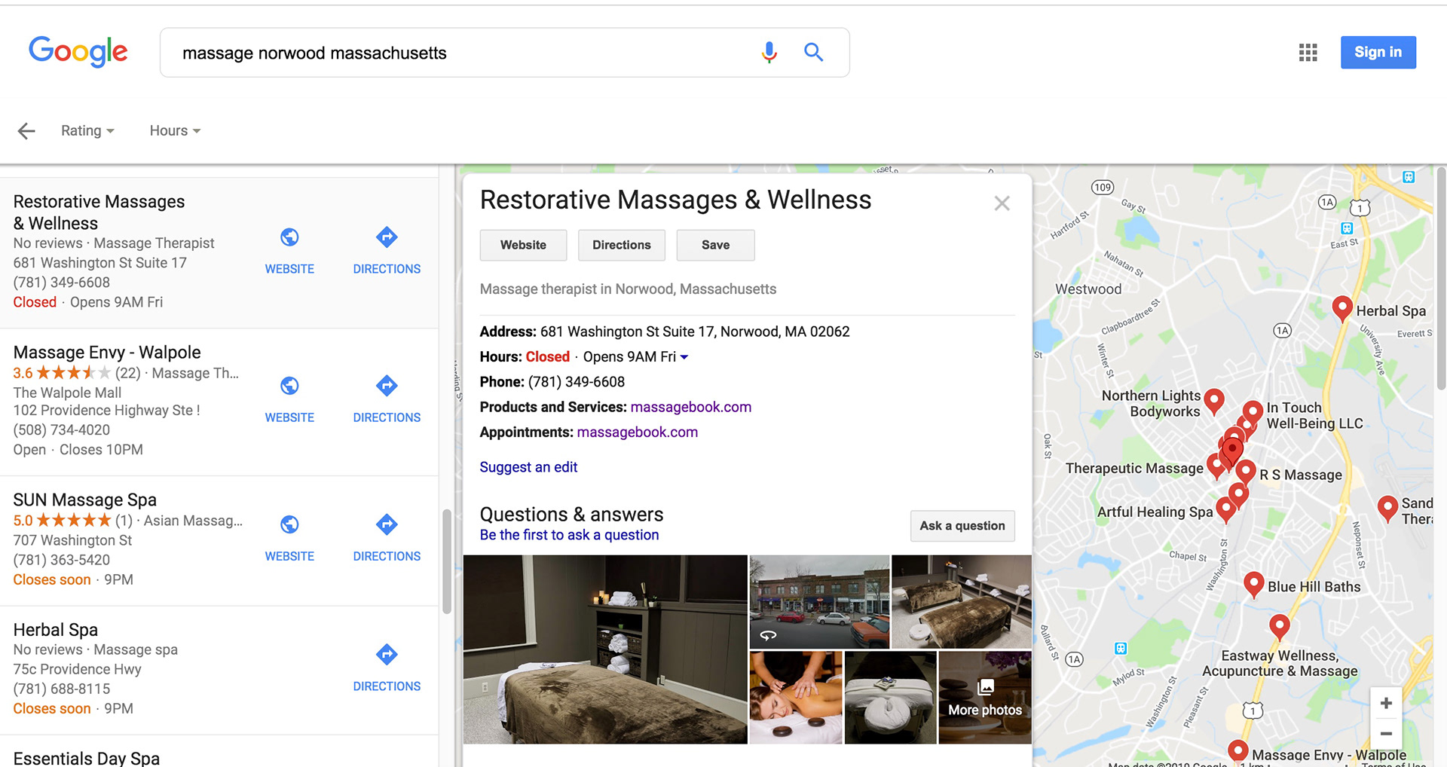The image size is (1447, 767).
Task: Close the Restorative Massages & Wellness panel
Action: tap(1002, 203)
